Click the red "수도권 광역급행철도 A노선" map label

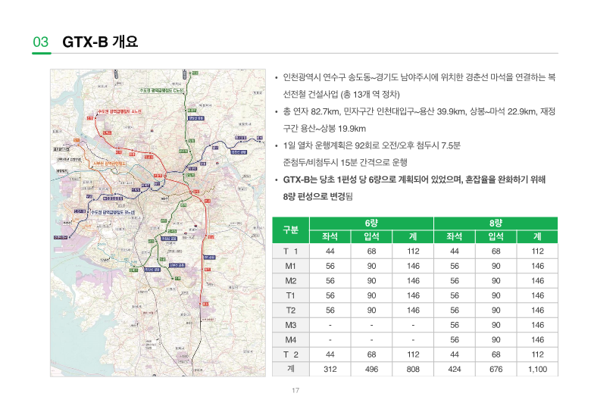click(120, 111)
